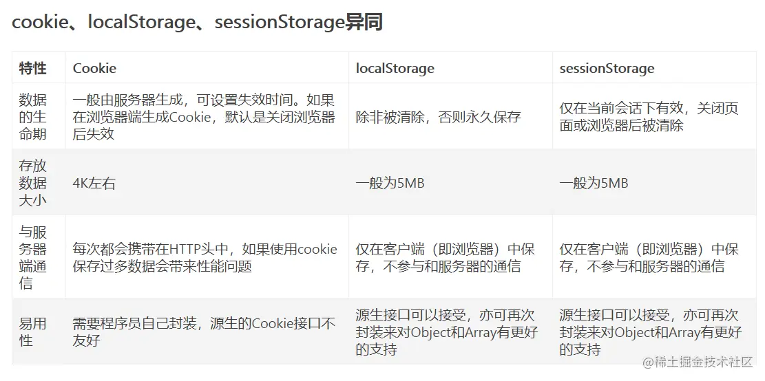Click the 仅在当前会话下有效 cell
Screen dimensions: 765x381
[x=649, y=117]
